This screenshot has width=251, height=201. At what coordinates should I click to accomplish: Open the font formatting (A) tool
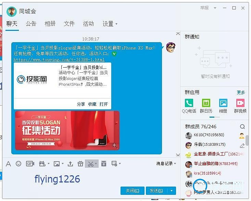coord(8,164)
